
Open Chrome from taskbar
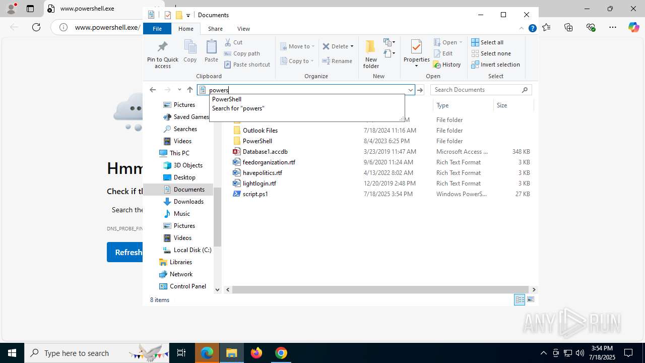click(281, 353)
